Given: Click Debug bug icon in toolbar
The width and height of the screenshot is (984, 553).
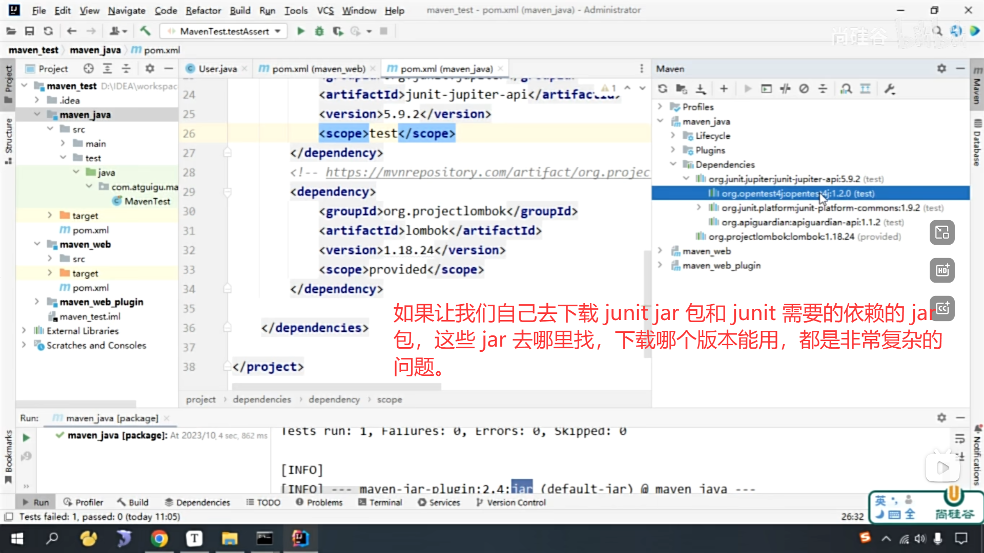Looking at the screenshot, I should coord(319,31).
